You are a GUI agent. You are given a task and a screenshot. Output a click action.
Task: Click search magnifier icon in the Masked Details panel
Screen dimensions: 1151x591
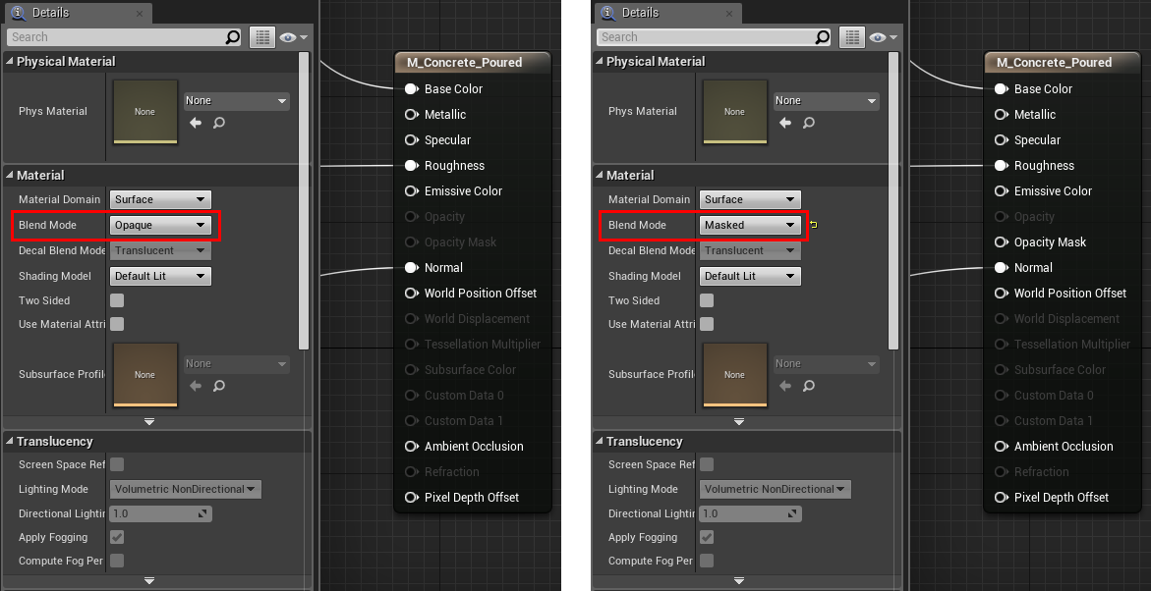pos(822,36)
